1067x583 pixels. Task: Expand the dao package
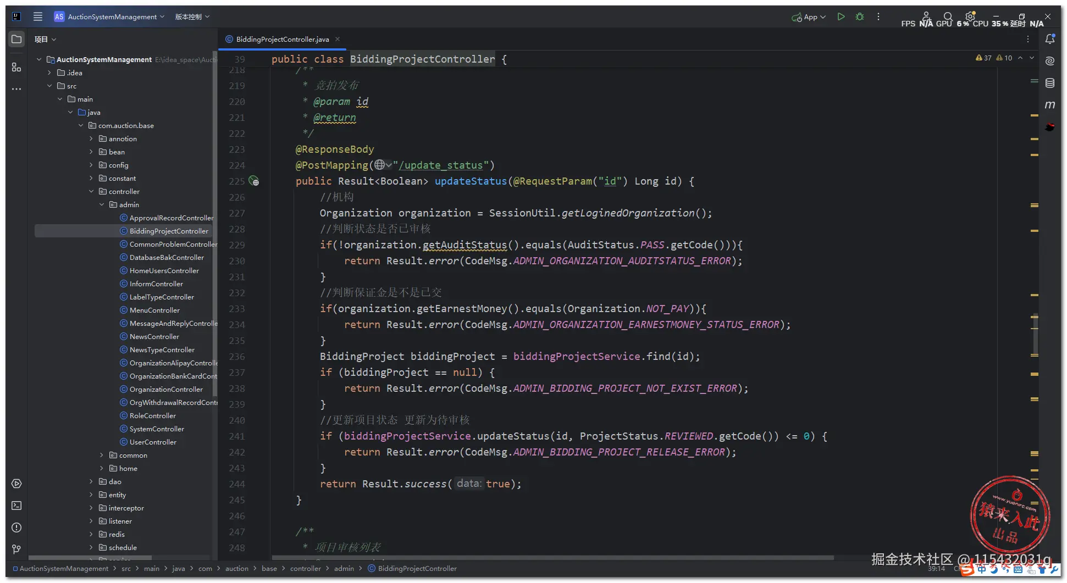pyautogui.click(x=91, y=481)
